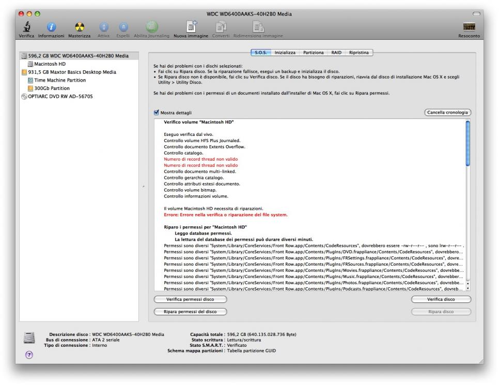Image resolution: width=499 pixels, height=385 pixels.
Task: Click the permissions line mentioning Podcasts.frappliance
Action: pyautogui.click(x=314, y=289)
